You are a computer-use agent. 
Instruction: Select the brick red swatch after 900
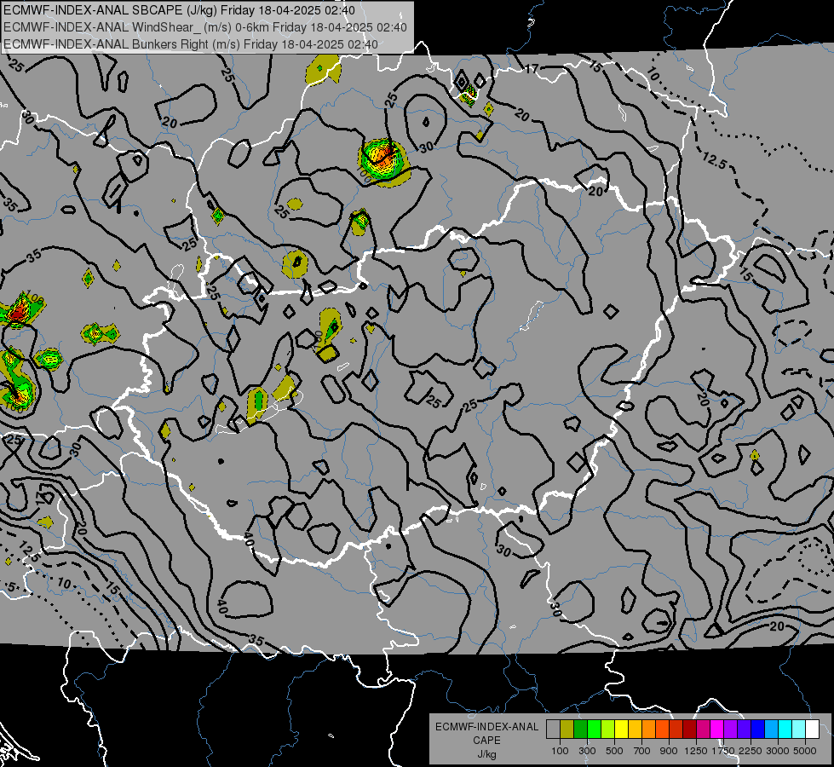pos(676,730)
